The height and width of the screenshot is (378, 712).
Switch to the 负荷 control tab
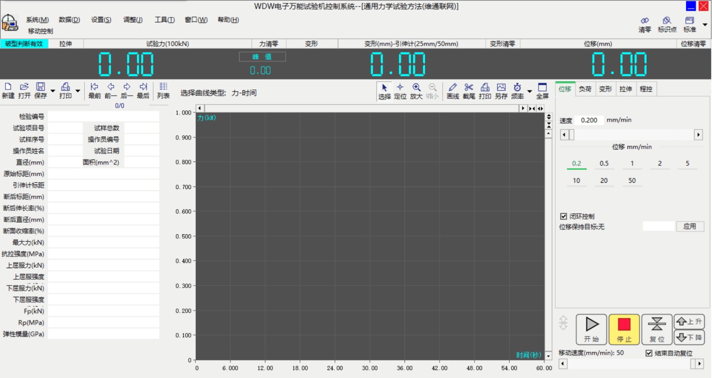585,89
